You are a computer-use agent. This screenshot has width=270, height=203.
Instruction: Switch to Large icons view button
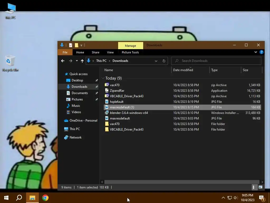[260, 187]
